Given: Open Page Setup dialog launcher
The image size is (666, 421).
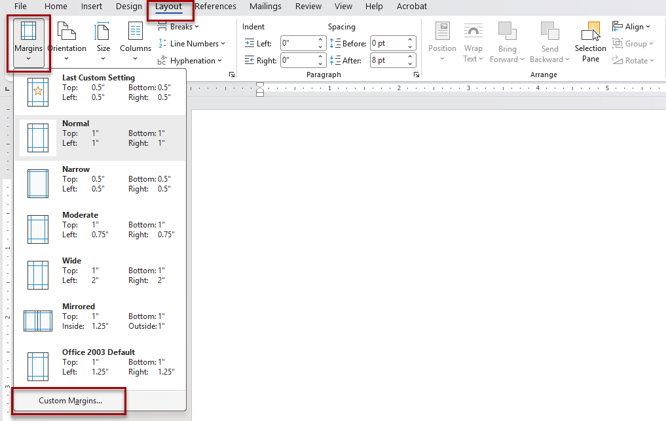Looking at the screenshot, I should tap(231, 75).
